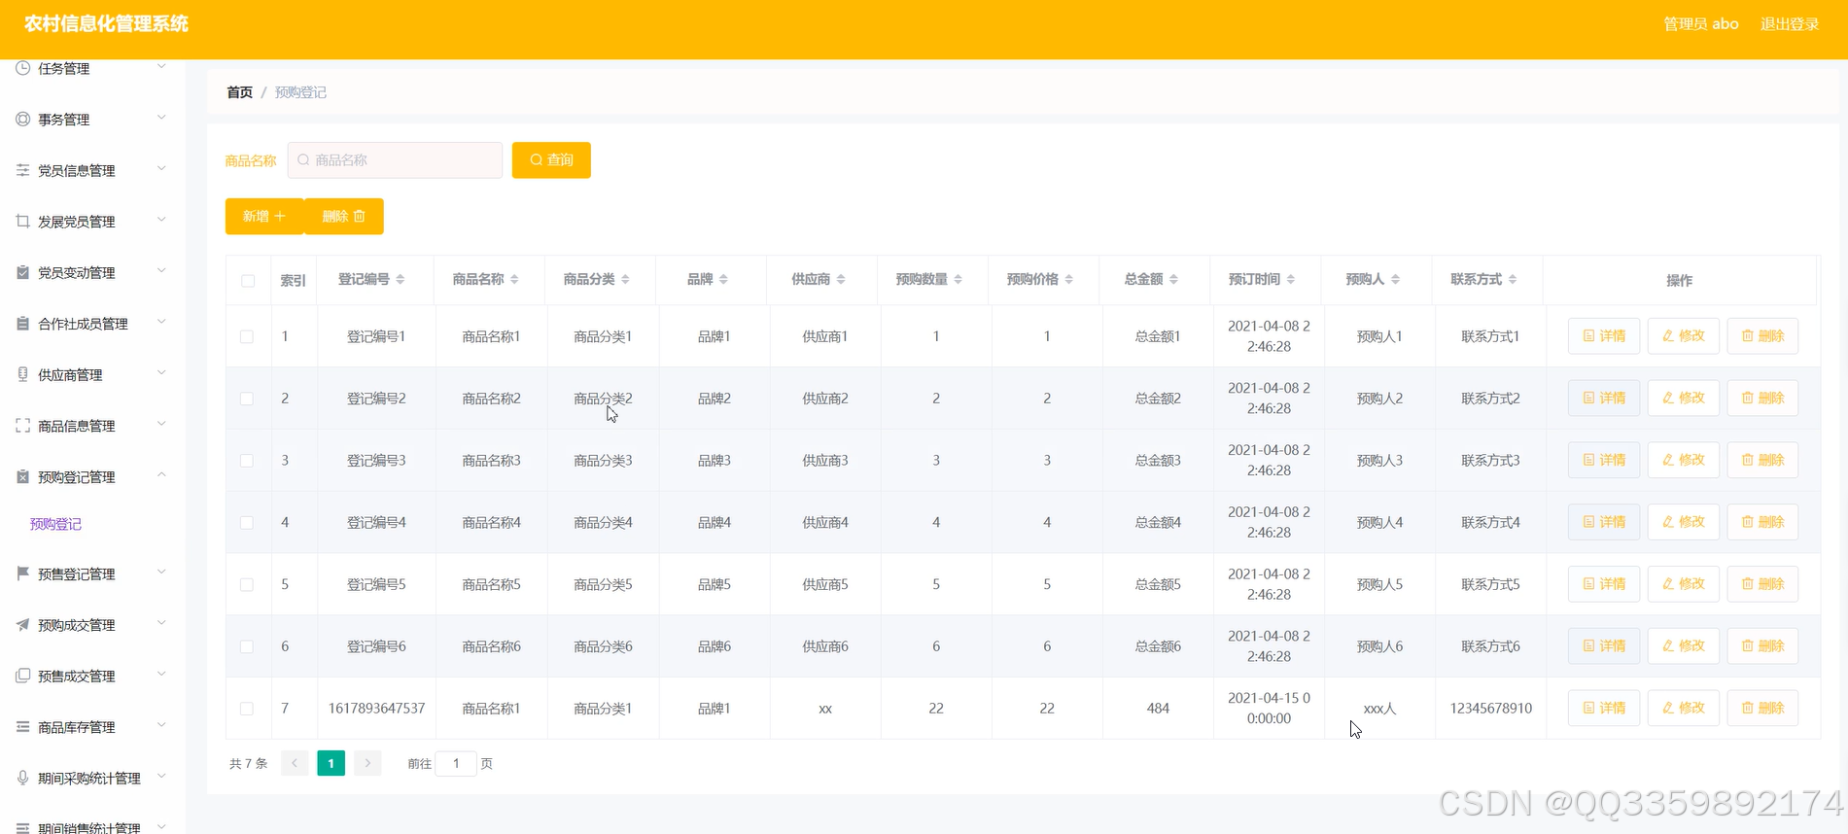The width and height of the screenshot is (1848, 834).
Task: Expand the 发展党员管理 menu chevron
Action: 161,220
